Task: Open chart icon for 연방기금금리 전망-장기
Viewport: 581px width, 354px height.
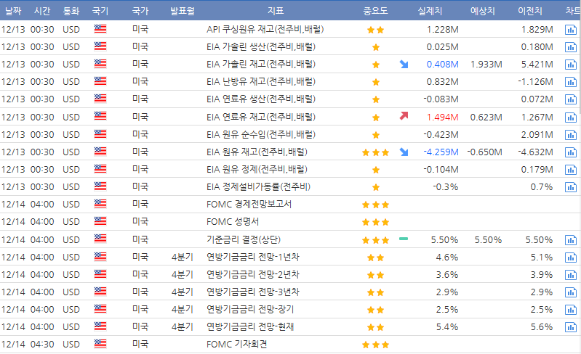Action: coord(571,309)
